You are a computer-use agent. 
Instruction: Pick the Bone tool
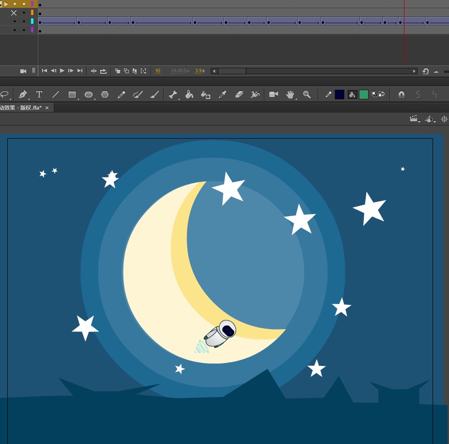(173, 95)
